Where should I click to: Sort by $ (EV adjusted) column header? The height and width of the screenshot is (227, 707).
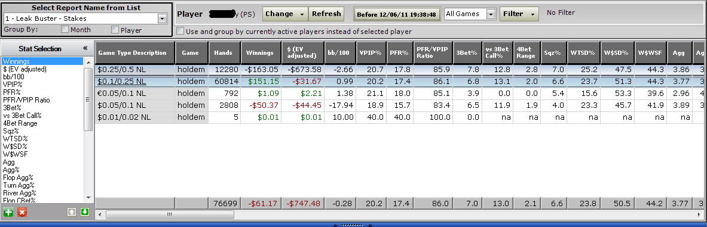pos(302,53)
